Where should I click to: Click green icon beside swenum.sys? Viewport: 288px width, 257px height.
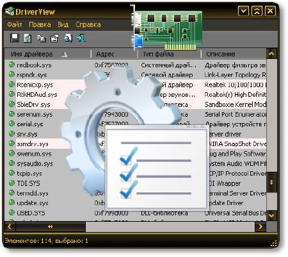pyautogui.click(x=12, y=153)
